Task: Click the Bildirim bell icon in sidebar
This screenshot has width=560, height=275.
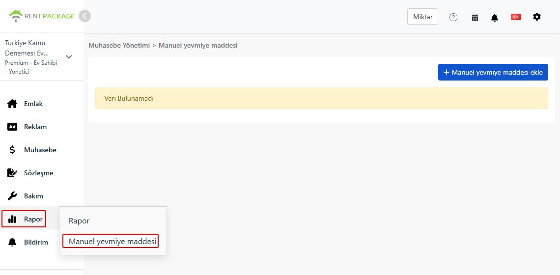Action: [12, 242]
